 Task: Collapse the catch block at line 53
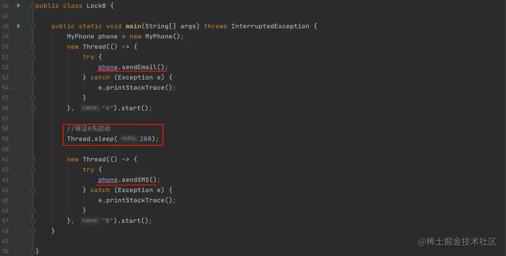click(33, 77)
